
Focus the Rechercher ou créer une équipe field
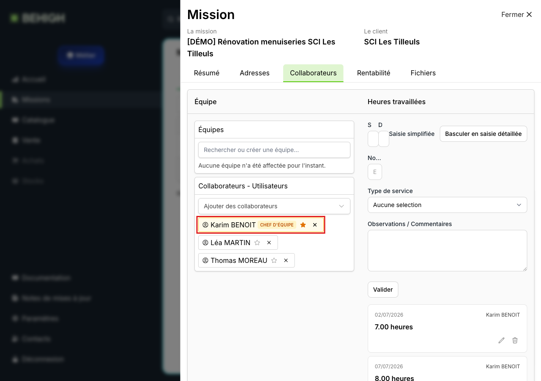coord(274,150)
